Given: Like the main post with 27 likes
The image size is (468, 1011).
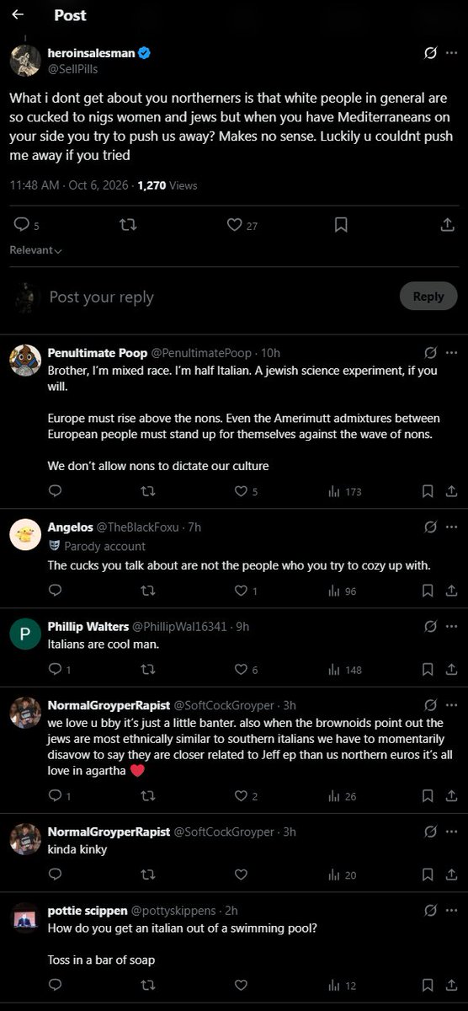Looking at the screenshot, I should tap(235, 225).
